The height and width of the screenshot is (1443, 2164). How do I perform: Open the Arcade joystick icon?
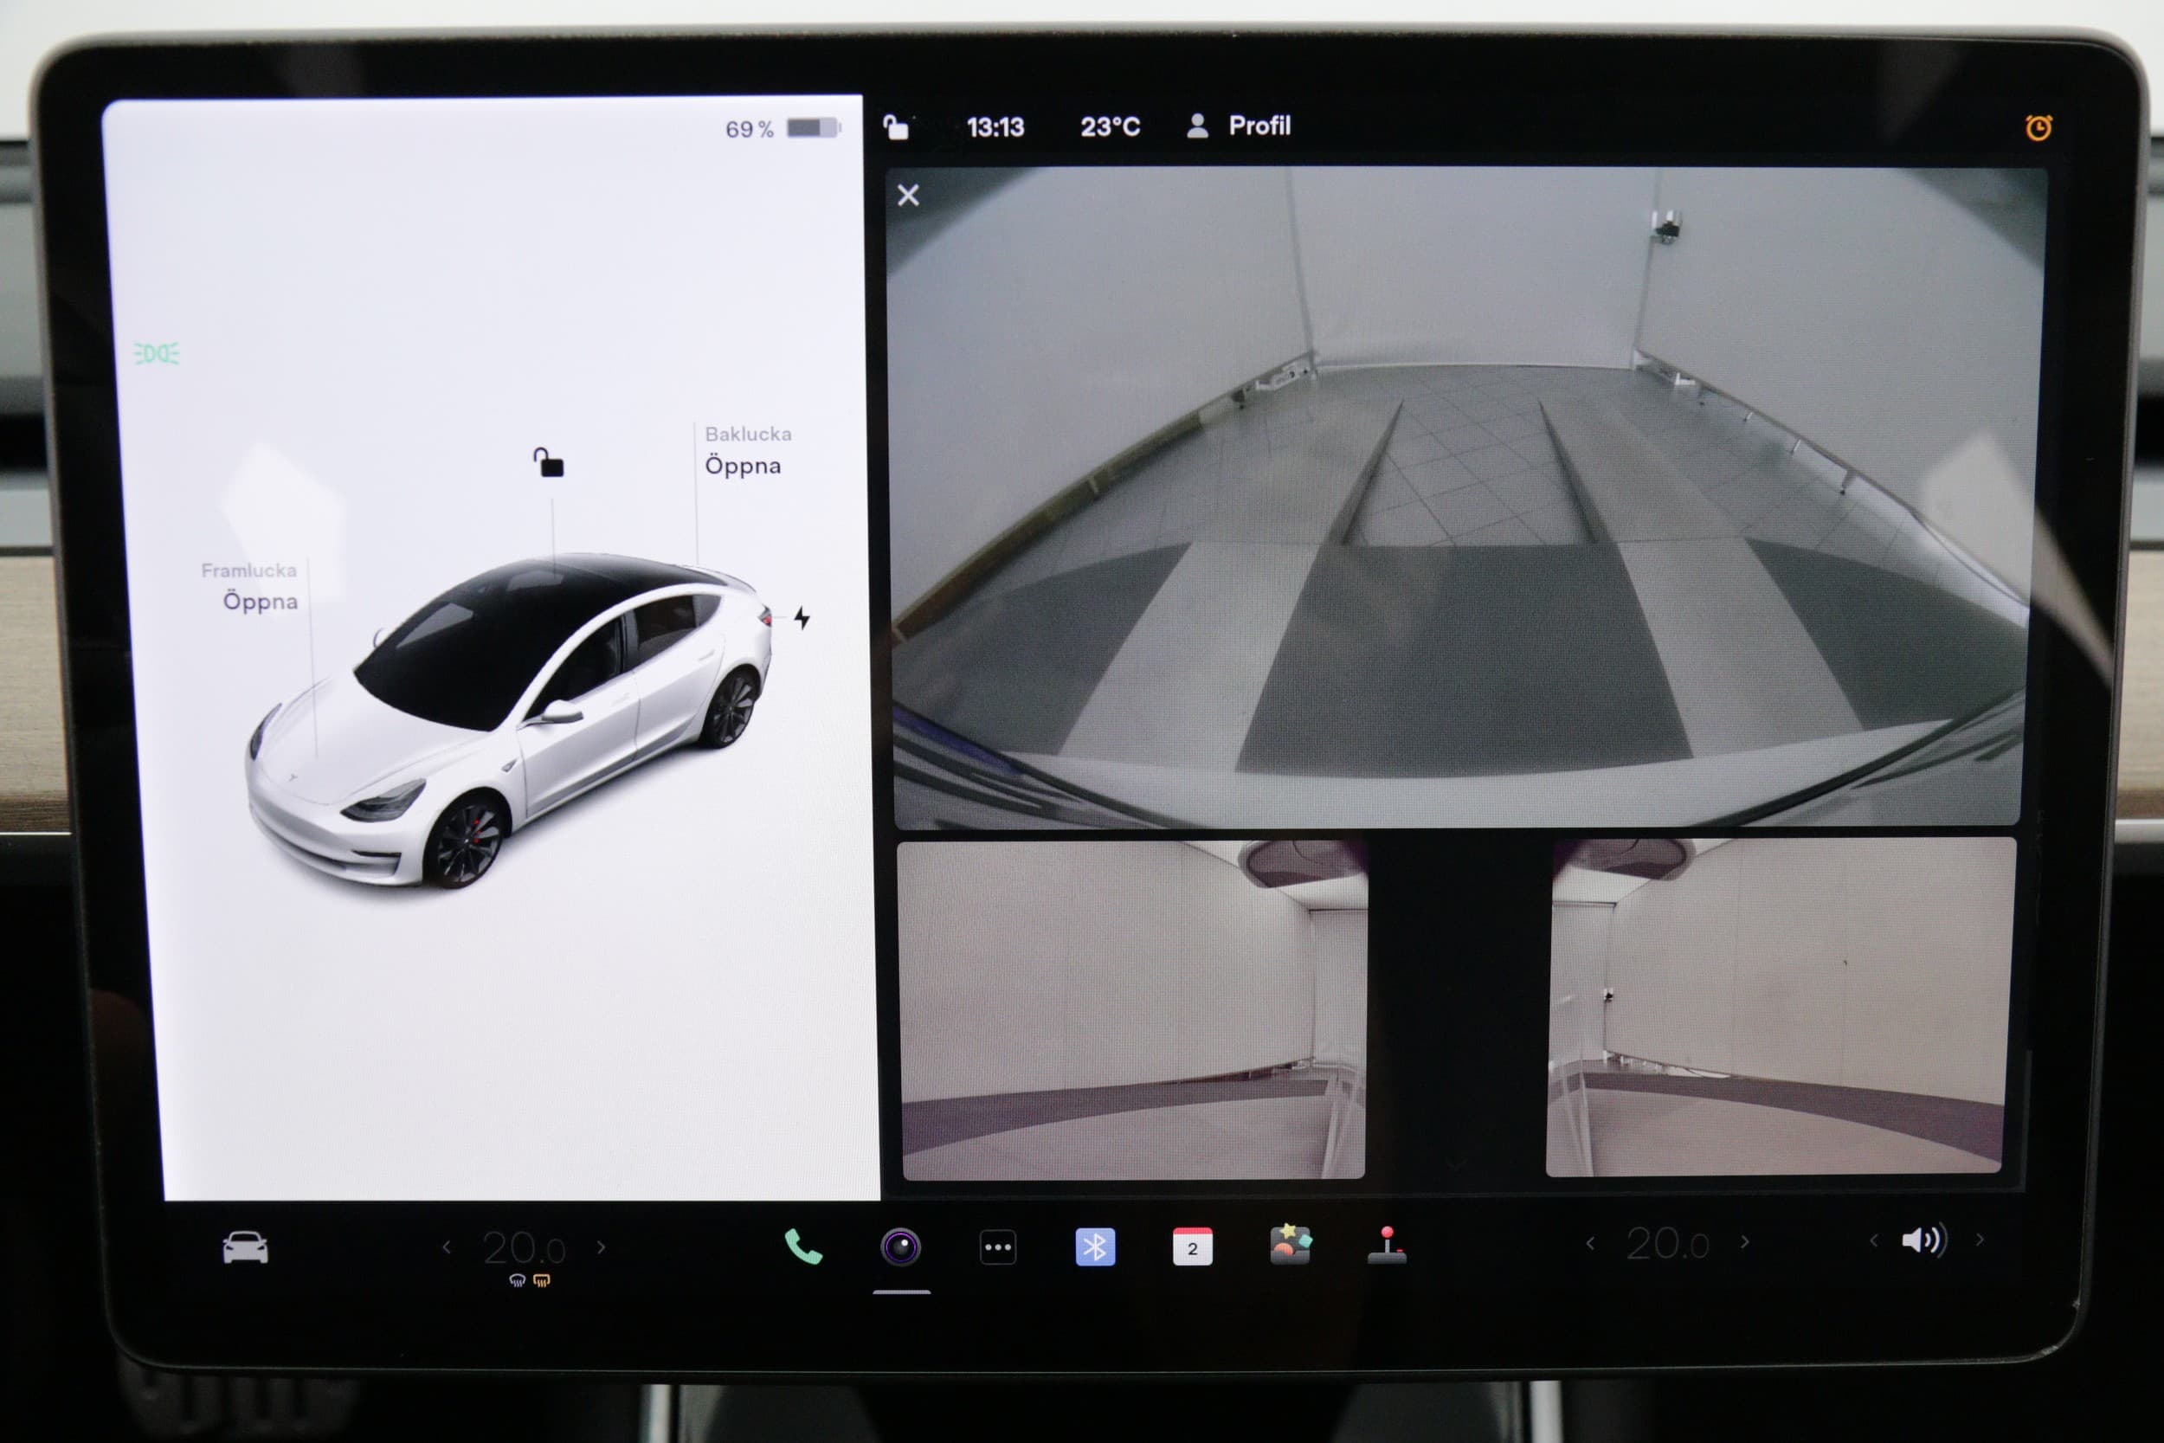point(1387,1245)
